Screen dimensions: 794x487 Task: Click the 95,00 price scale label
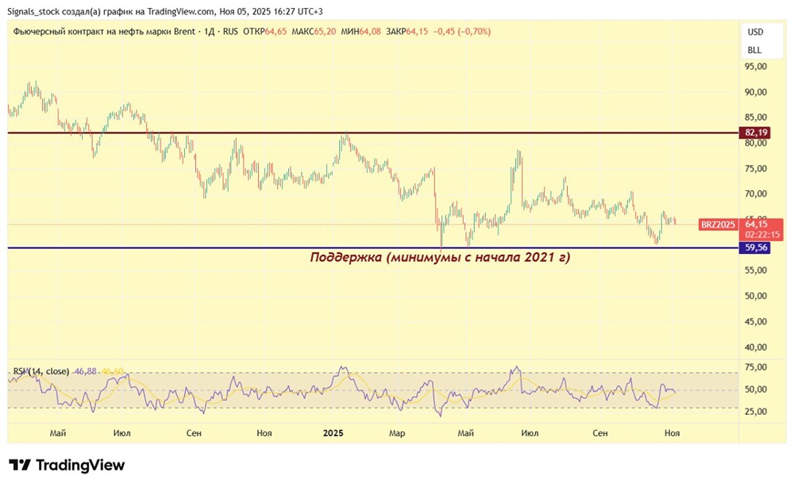pos(756,67)
